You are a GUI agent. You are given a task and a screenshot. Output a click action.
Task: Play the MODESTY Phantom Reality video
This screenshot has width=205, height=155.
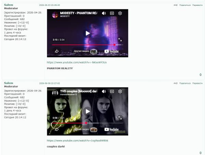(x=87, y=33)
